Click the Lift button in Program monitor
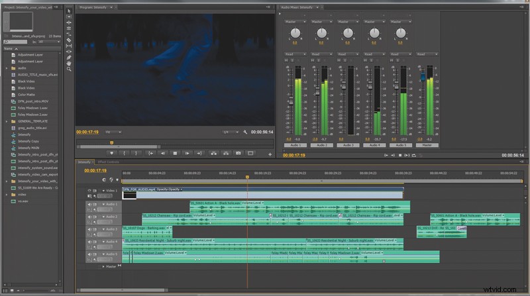 213,154
